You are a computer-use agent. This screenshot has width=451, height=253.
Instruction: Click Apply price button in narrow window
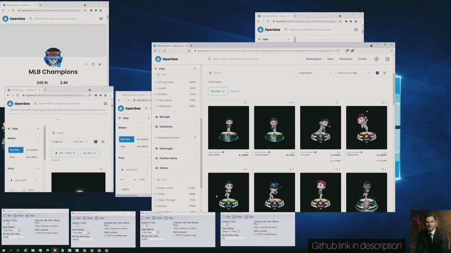[125, 189]
